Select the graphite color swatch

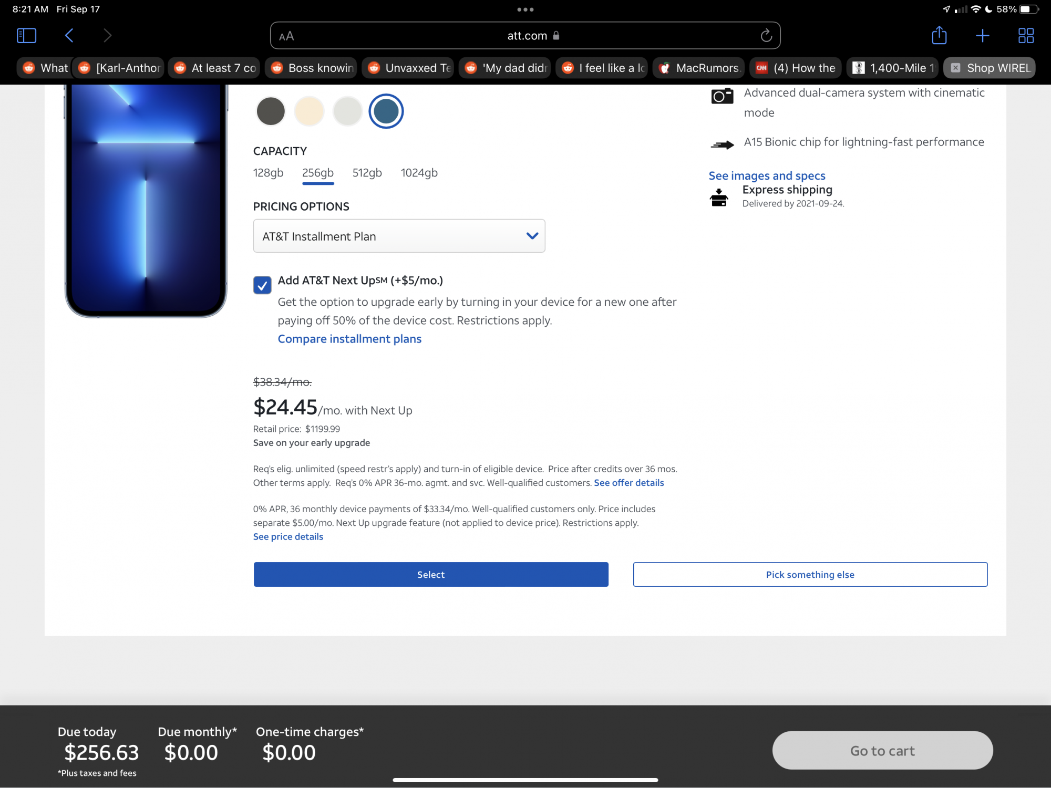click(271, 111)
